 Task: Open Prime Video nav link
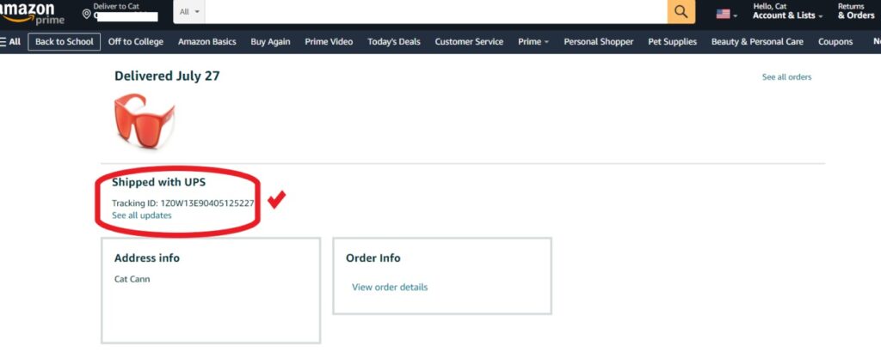coord(329,41)
